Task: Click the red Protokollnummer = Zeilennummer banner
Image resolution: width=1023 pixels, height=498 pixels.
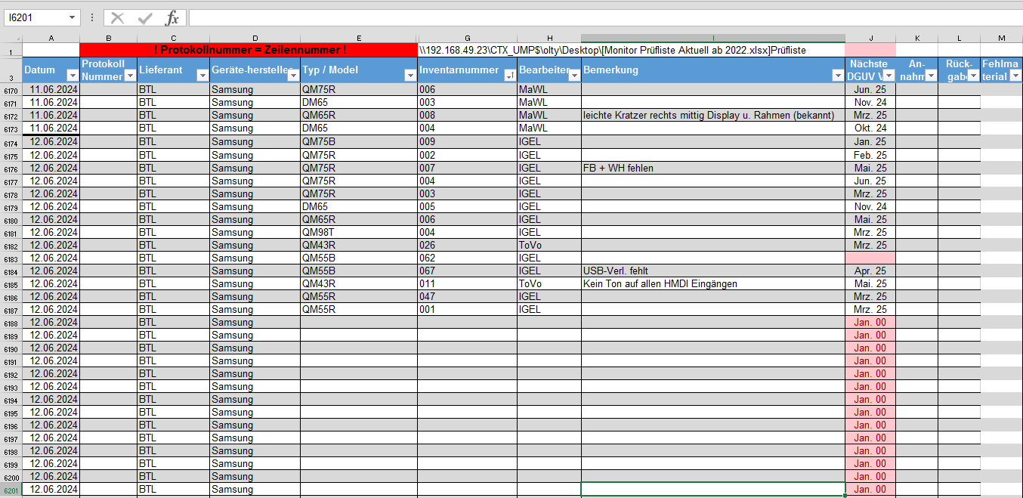Action: pyautogui.click(x=249, y=50)
